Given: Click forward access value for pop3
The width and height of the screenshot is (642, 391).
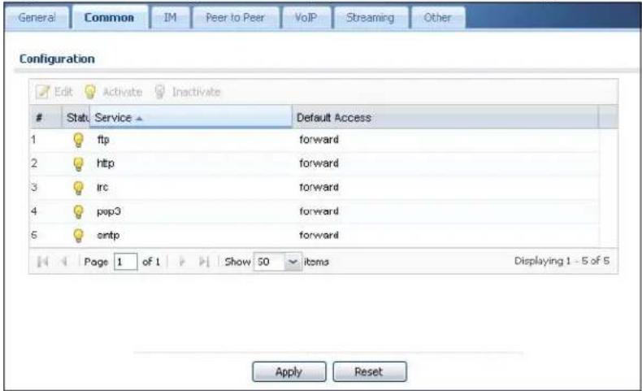Looking at the screenshot, I should coord(319,211).
